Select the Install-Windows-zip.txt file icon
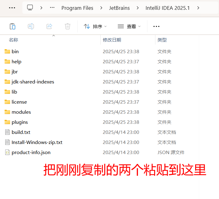Image resolution: width=219 pixels, height=199 pixels. (x=7, y=142)
